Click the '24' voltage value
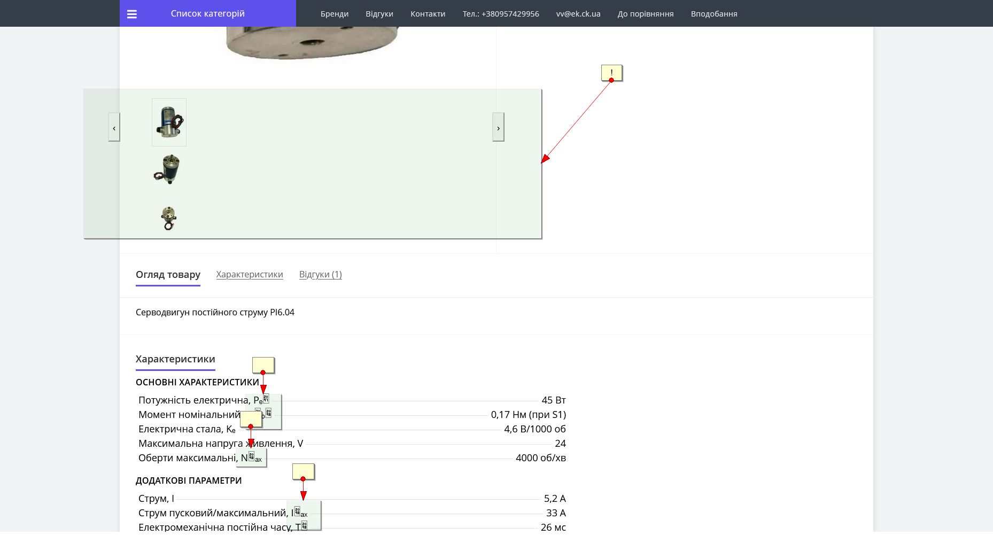Screen dimensions: 993x535 point(560,444)
